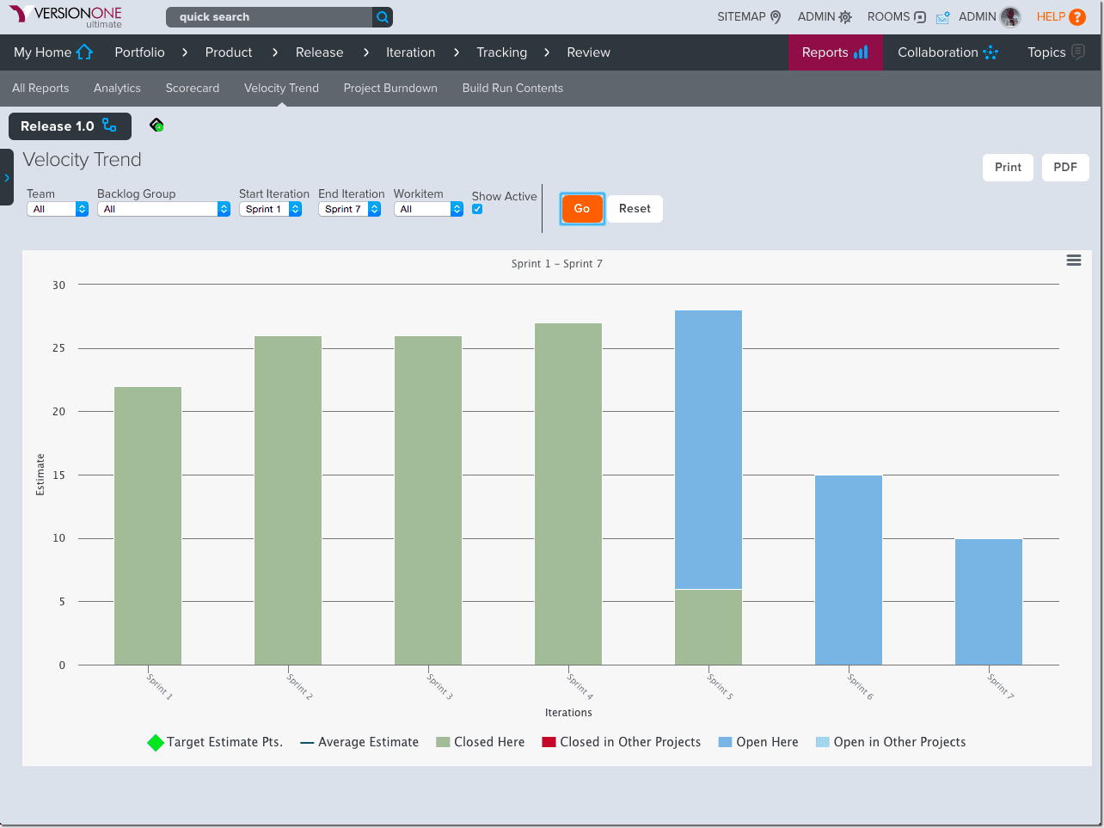Image resolution: width=1104 pixels, height=828 pixels.
Task: Click the tag icon beside Release 1.0
Action: [x=156, y=126]
